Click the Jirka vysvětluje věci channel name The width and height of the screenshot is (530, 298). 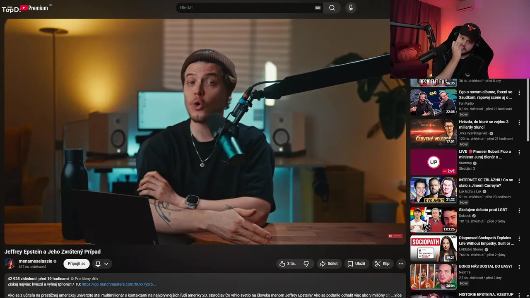pos(473,133)
